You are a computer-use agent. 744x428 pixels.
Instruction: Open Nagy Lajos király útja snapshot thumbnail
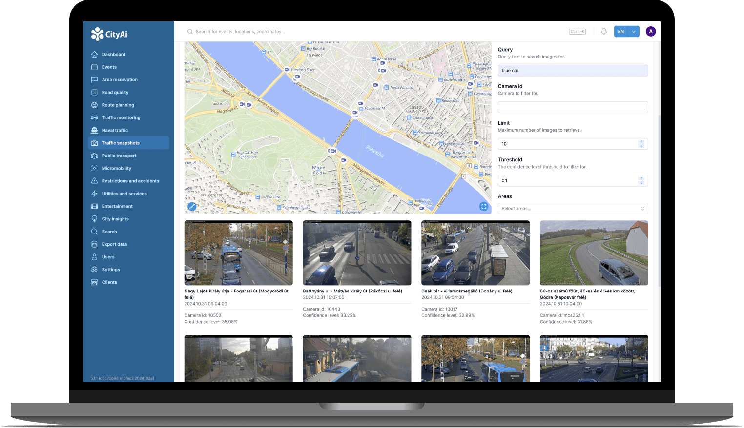(x=239, y=253)
